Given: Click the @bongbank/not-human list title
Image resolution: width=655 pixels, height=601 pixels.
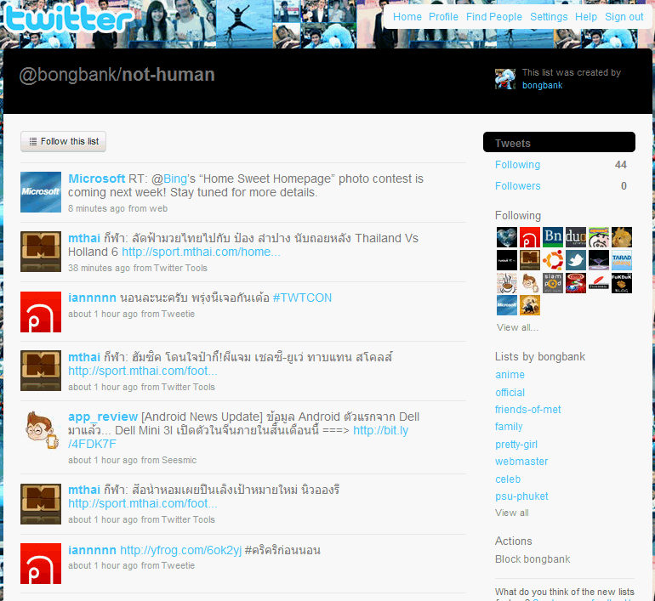Looking at the screenshot, I should [x=117, y=75].
